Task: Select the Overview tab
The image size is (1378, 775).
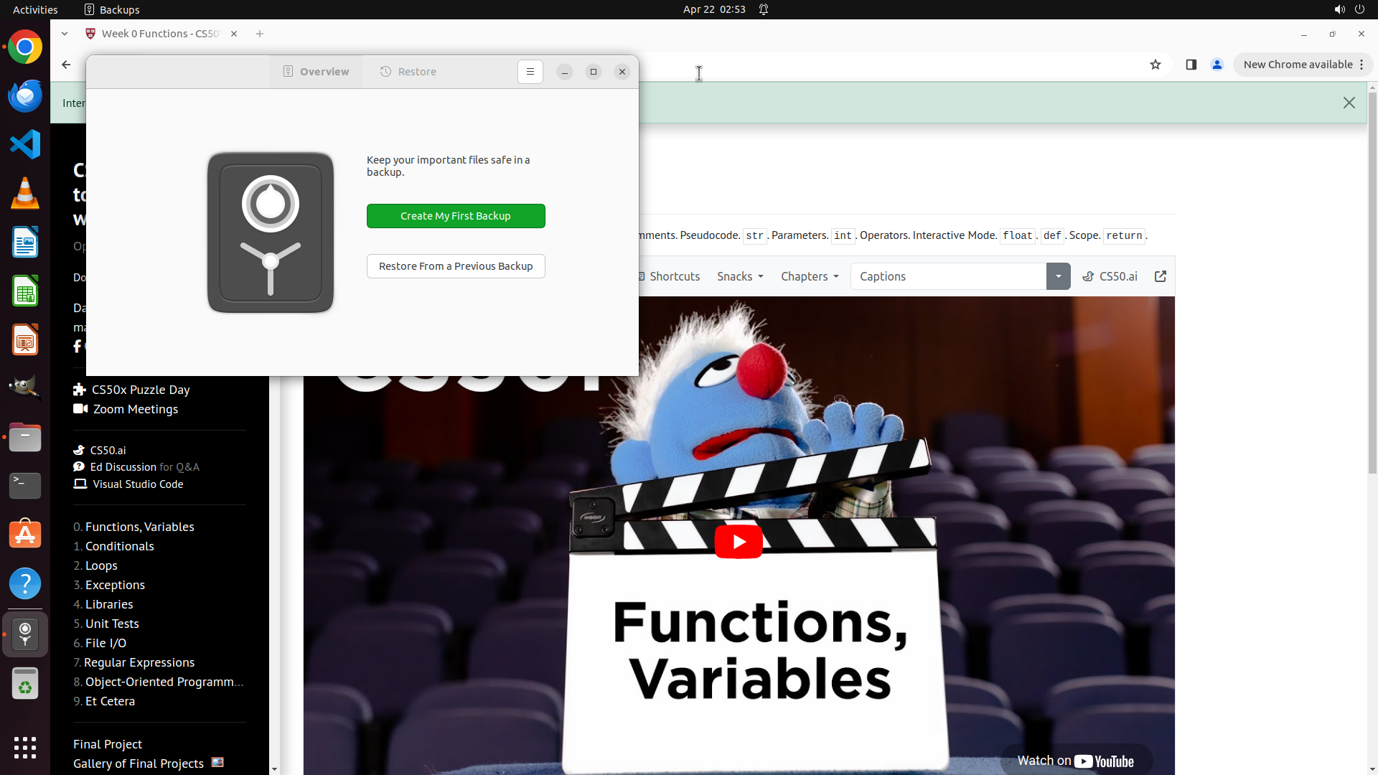Action: (x=316, y=72)
